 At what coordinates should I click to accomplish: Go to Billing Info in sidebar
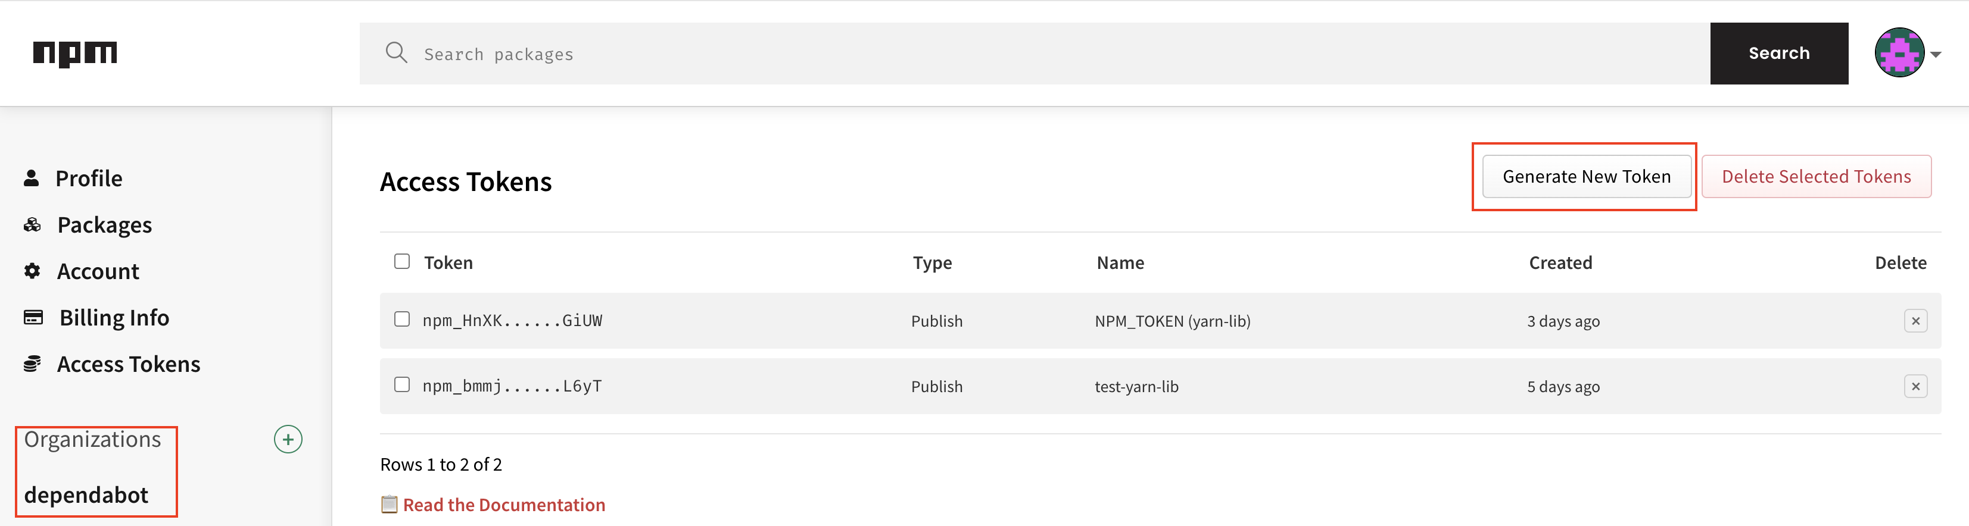pyautogui.click(x=115, y=318)
